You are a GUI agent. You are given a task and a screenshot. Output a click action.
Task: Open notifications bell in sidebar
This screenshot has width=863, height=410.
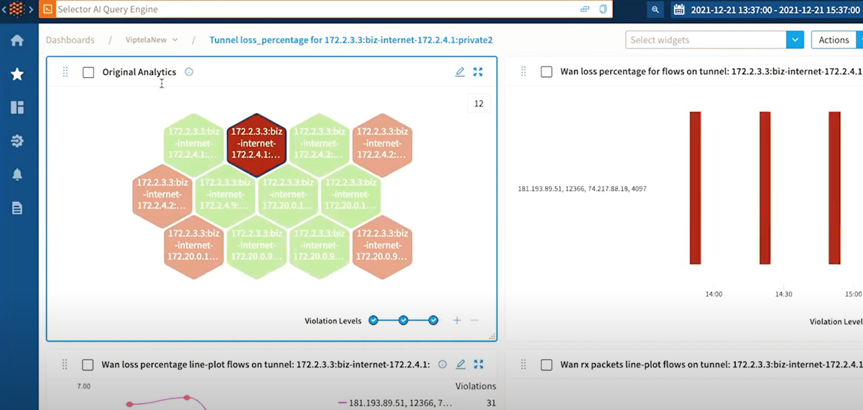[17, 174]
